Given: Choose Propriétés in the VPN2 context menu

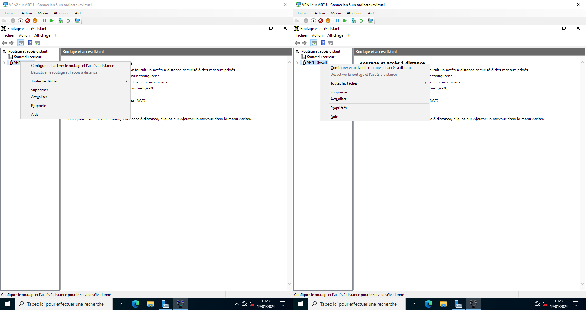Looking at the screenshot, I should click(39, 106).
